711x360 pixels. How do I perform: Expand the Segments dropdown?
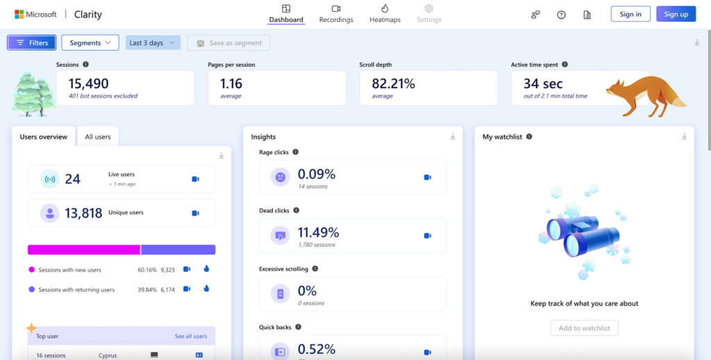[90, 43]
